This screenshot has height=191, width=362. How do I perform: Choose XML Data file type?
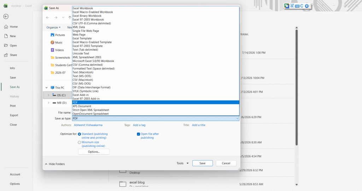[156, 27]
